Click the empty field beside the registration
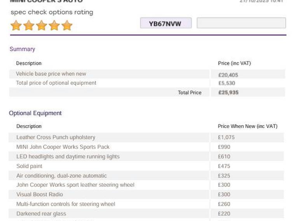 point(241,23)
